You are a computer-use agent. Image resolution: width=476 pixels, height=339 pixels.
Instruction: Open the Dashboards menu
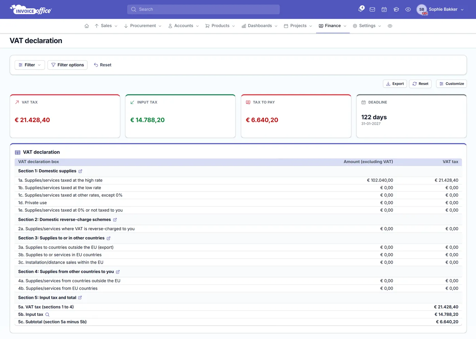click(260, 26)
